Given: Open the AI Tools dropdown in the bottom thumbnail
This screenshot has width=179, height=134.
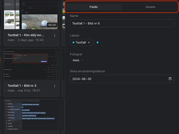Looking at the screenshot, I should pos(9,101).
